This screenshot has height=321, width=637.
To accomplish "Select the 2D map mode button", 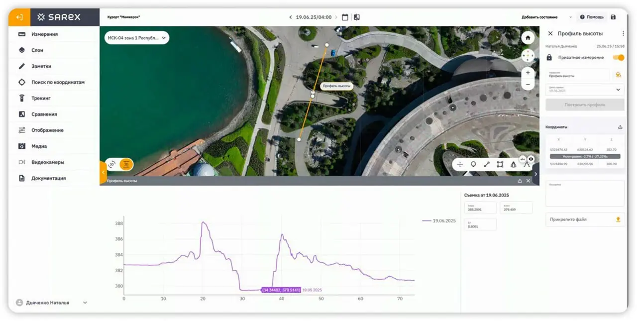I will click(127, 164).
